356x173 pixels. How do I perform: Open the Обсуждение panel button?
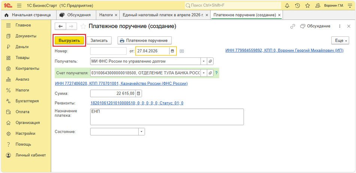click(315, 26)
